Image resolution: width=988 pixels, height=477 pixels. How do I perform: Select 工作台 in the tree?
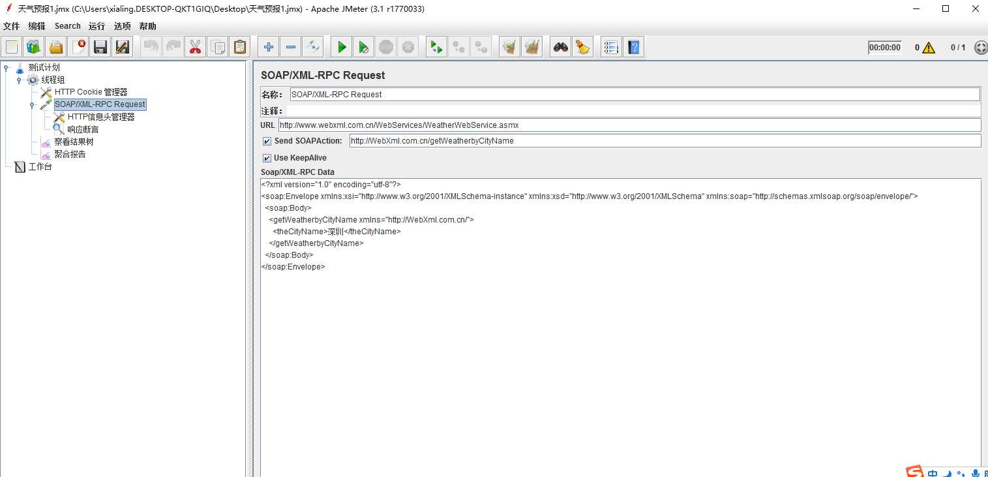tap(40, 166)
